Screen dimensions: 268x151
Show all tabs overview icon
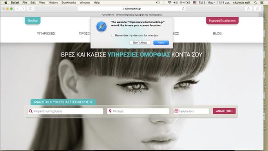[257, 9]
